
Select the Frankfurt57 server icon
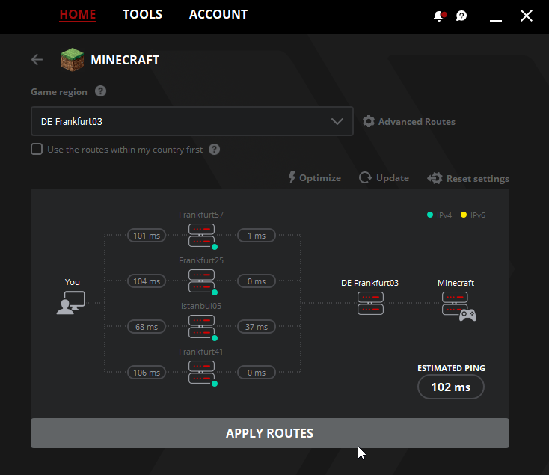tap(201, 235)
